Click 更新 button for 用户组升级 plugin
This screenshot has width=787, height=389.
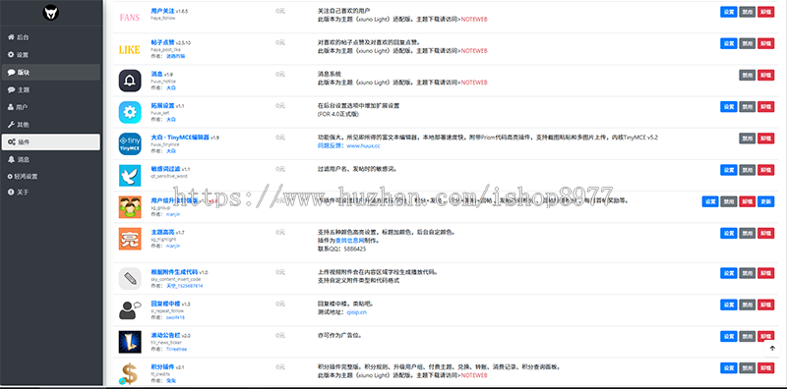[x=766, y=201]
